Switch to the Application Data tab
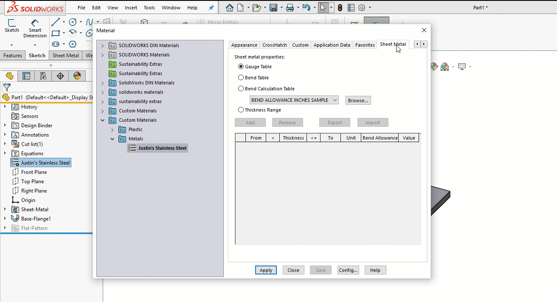 332,45
